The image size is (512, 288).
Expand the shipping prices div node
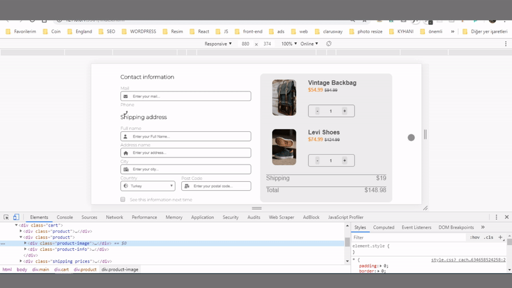21,261
